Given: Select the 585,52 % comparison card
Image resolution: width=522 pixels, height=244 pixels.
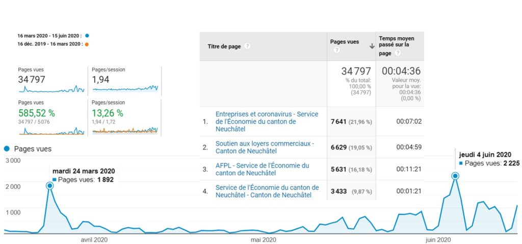Looking at the screenshot, I should [x=51, y=117].
